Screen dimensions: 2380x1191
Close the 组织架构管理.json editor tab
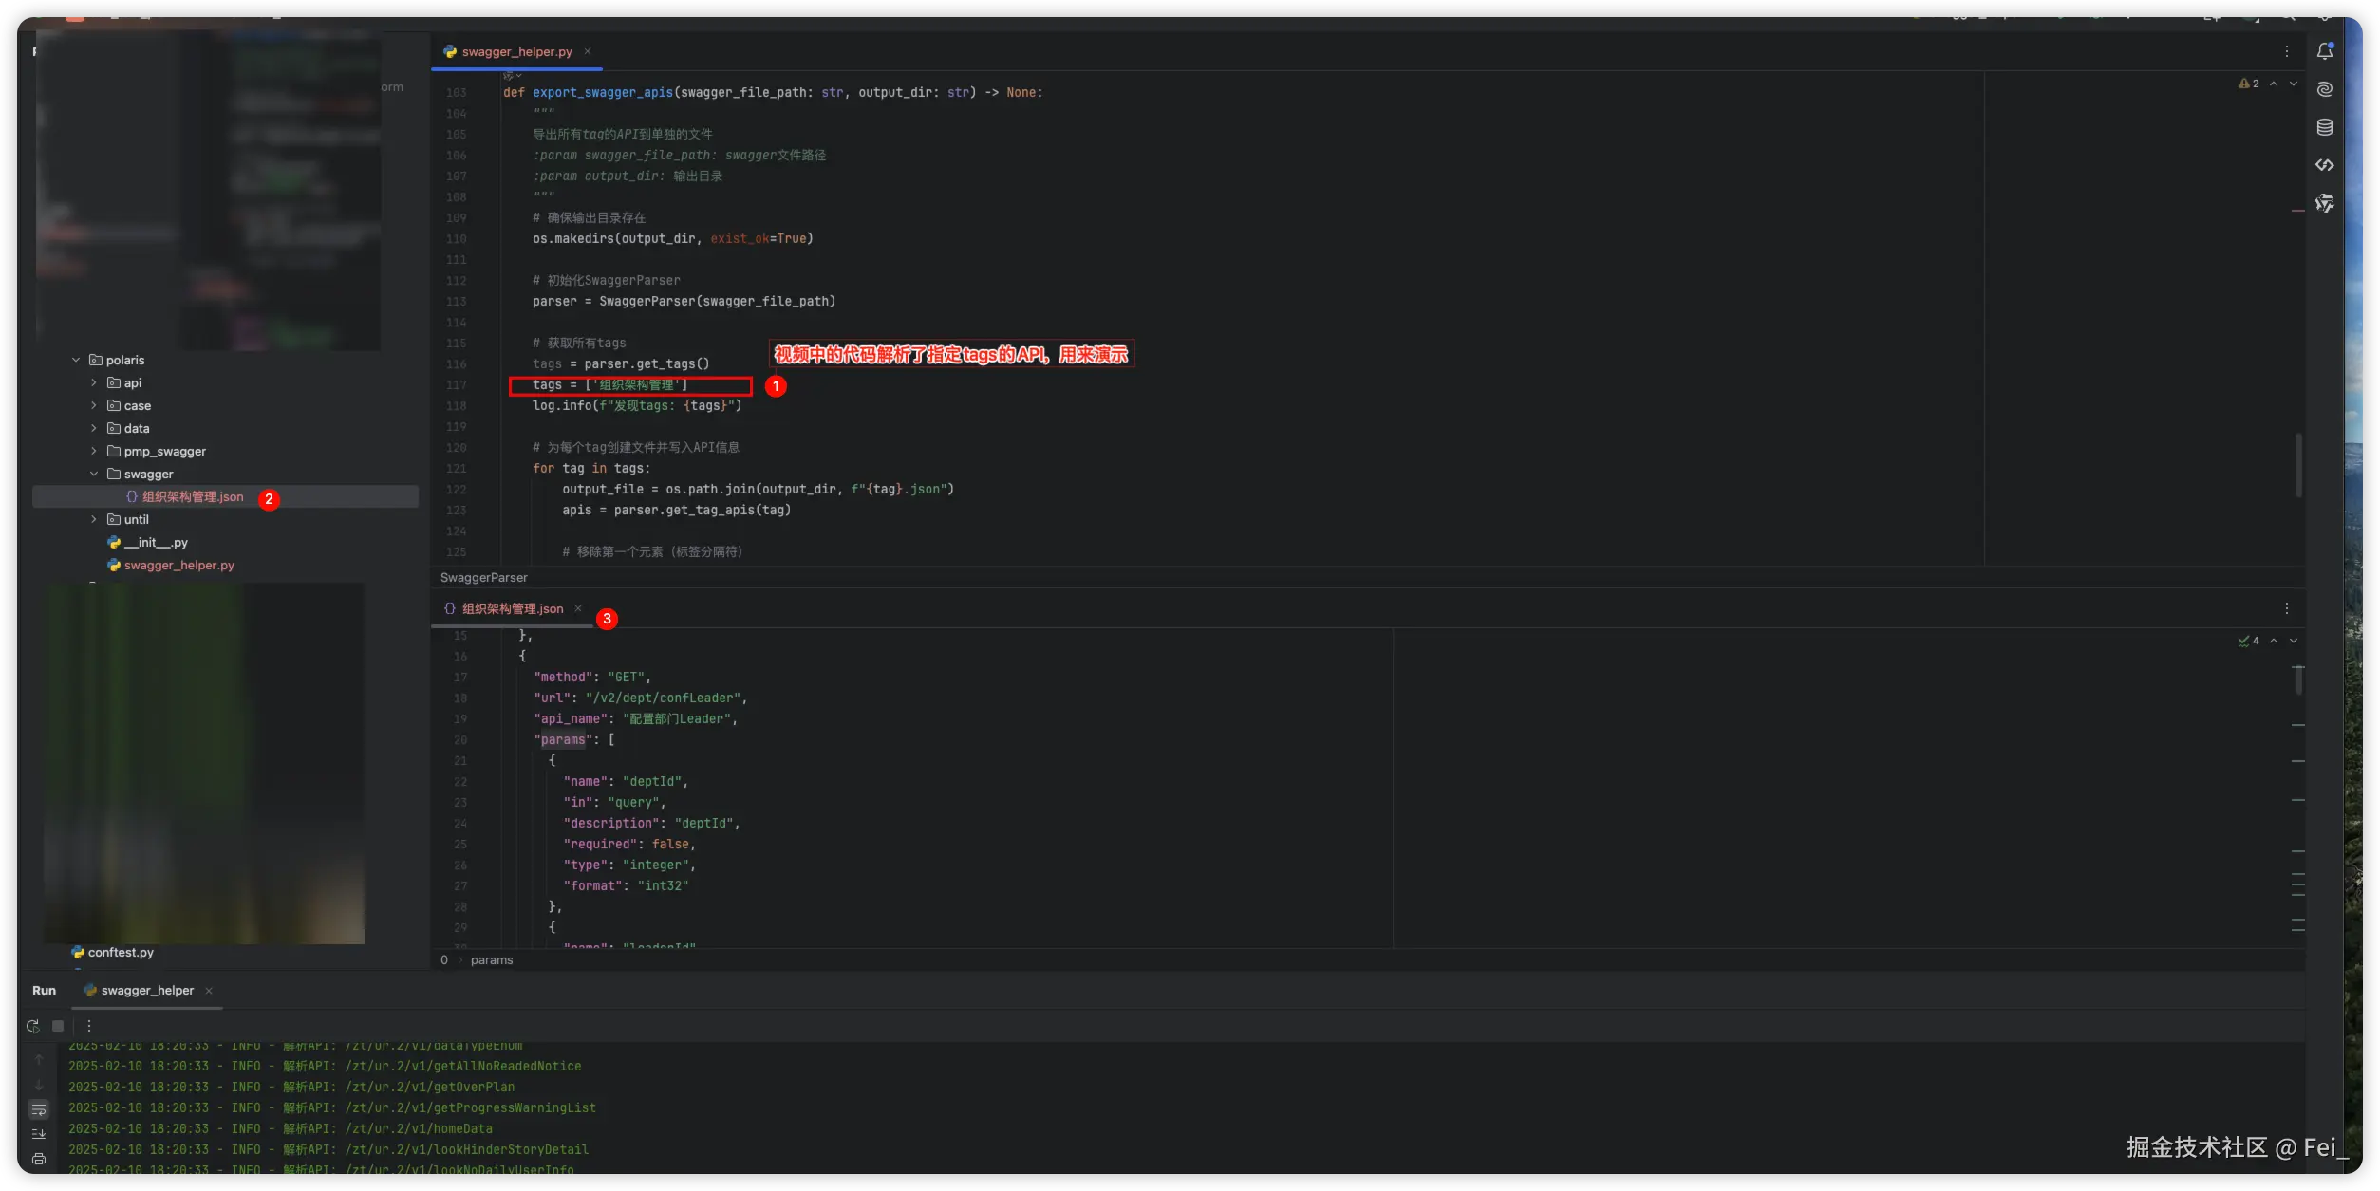coord(578,608)
